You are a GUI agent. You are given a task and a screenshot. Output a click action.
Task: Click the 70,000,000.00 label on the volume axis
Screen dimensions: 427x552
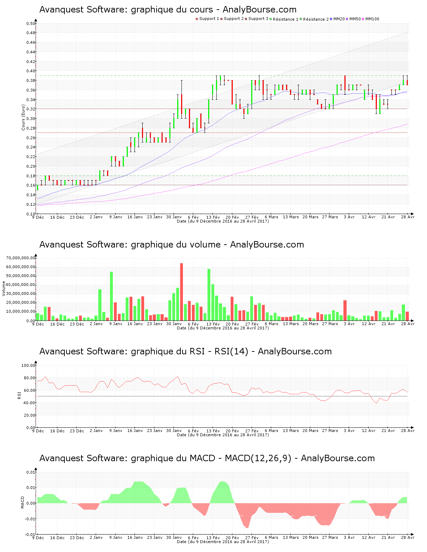[x=21, y=258]
